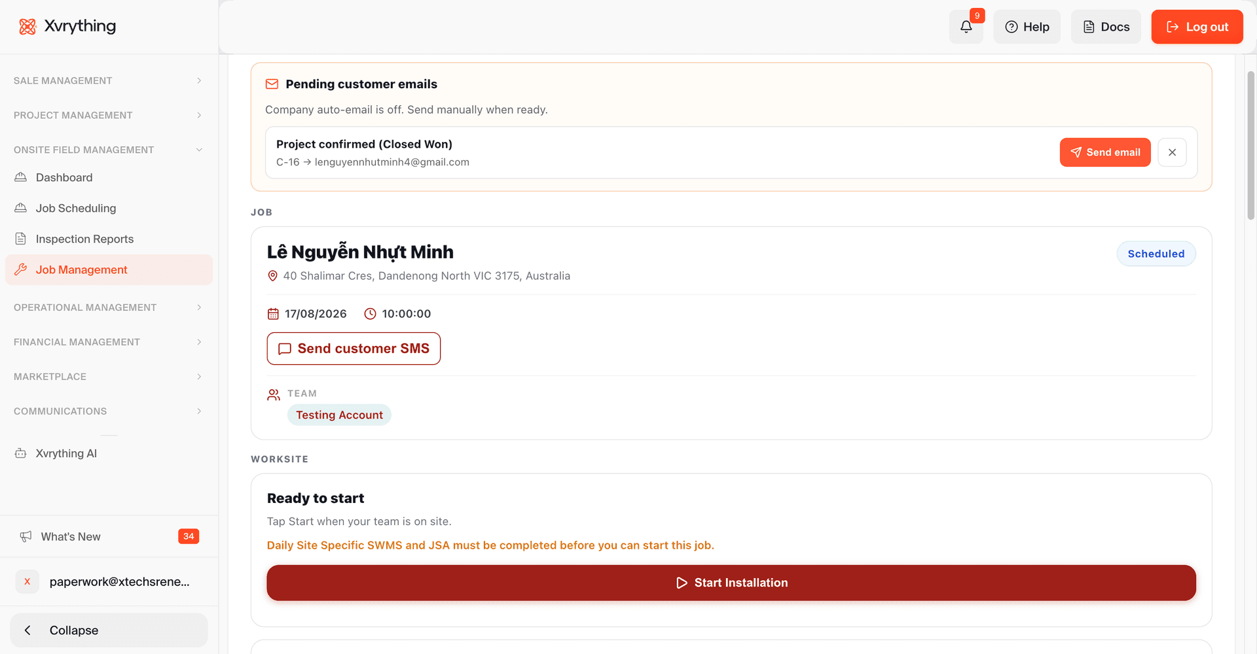Image resolution: width=1257 pixels, height=654 pixels.
Task: Collapse the sidebar
Action: click(109, 630)
